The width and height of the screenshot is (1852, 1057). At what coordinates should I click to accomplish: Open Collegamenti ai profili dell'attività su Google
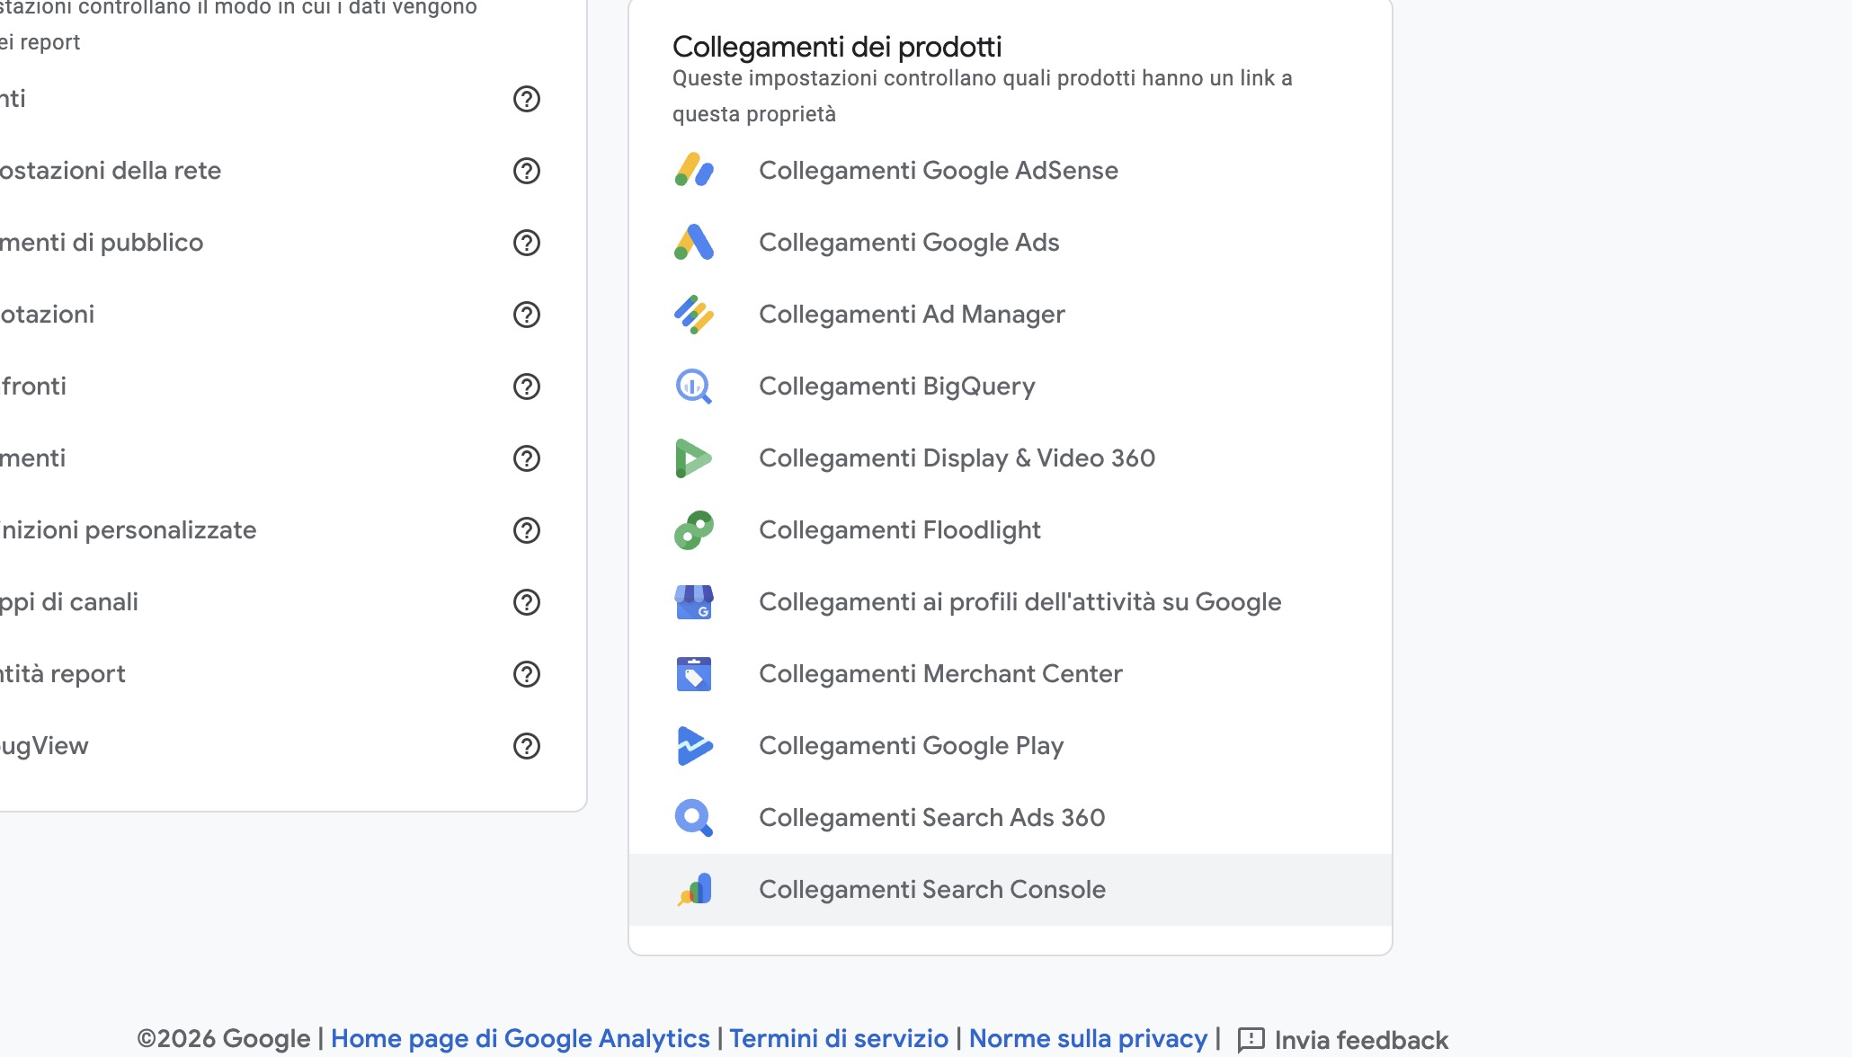[1011, 602]
